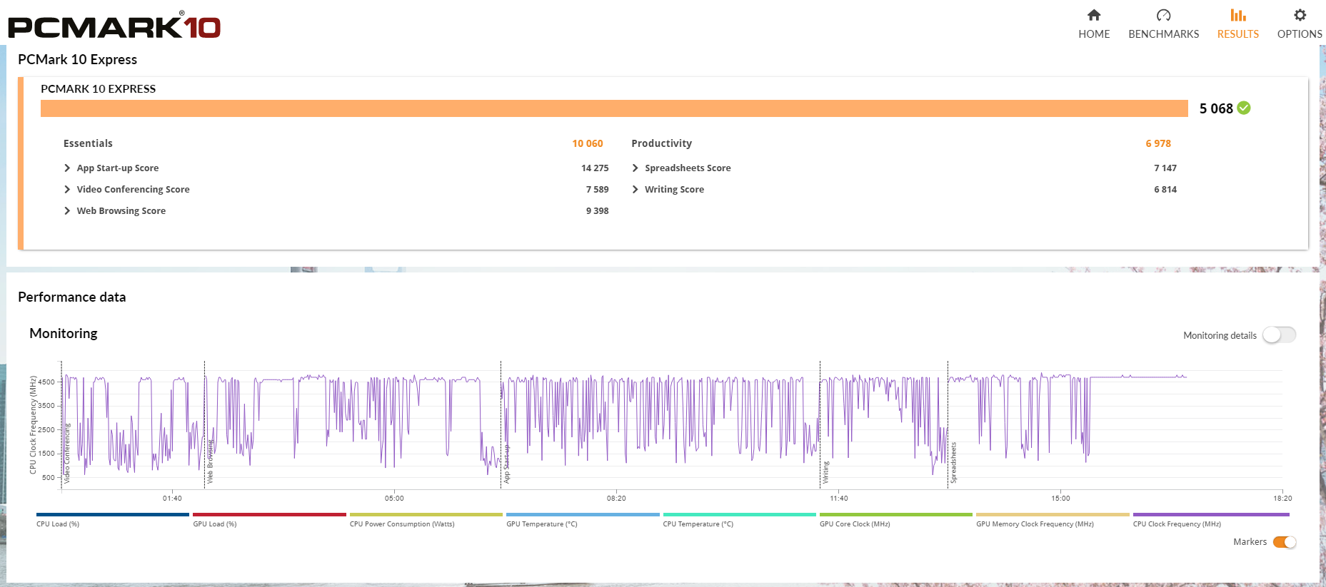Click the orange PCMark 10 Express score bar
Image resolution: width=1326 pixels, height=587 pixels.
pos(614,108)
